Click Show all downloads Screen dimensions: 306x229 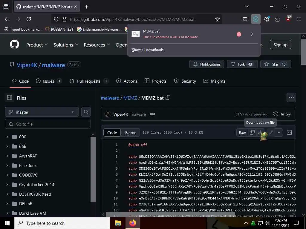[148, 50]
